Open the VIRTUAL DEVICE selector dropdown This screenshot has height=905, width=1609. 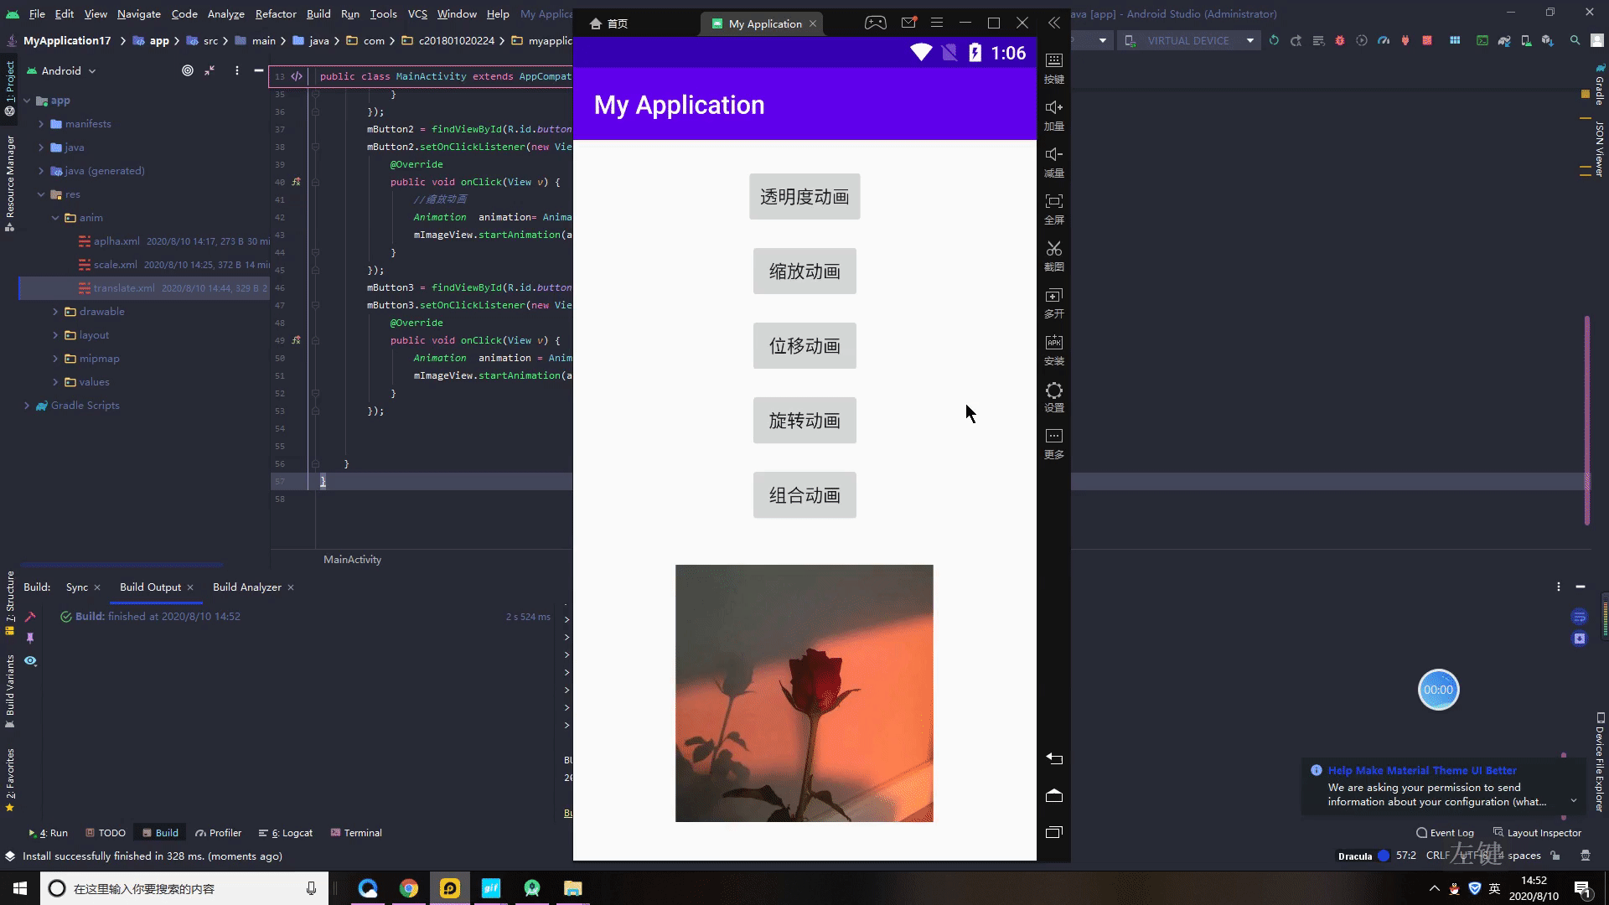(1189, 40)
